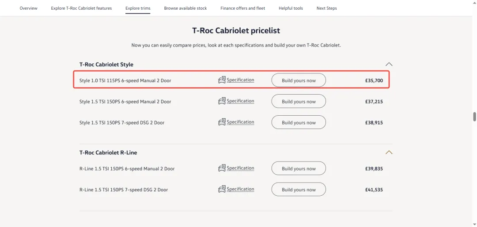The height and width of the screenshot is (227, 477).
Task: Jump to the Next Steps tab
Action: tap(327, 8)
